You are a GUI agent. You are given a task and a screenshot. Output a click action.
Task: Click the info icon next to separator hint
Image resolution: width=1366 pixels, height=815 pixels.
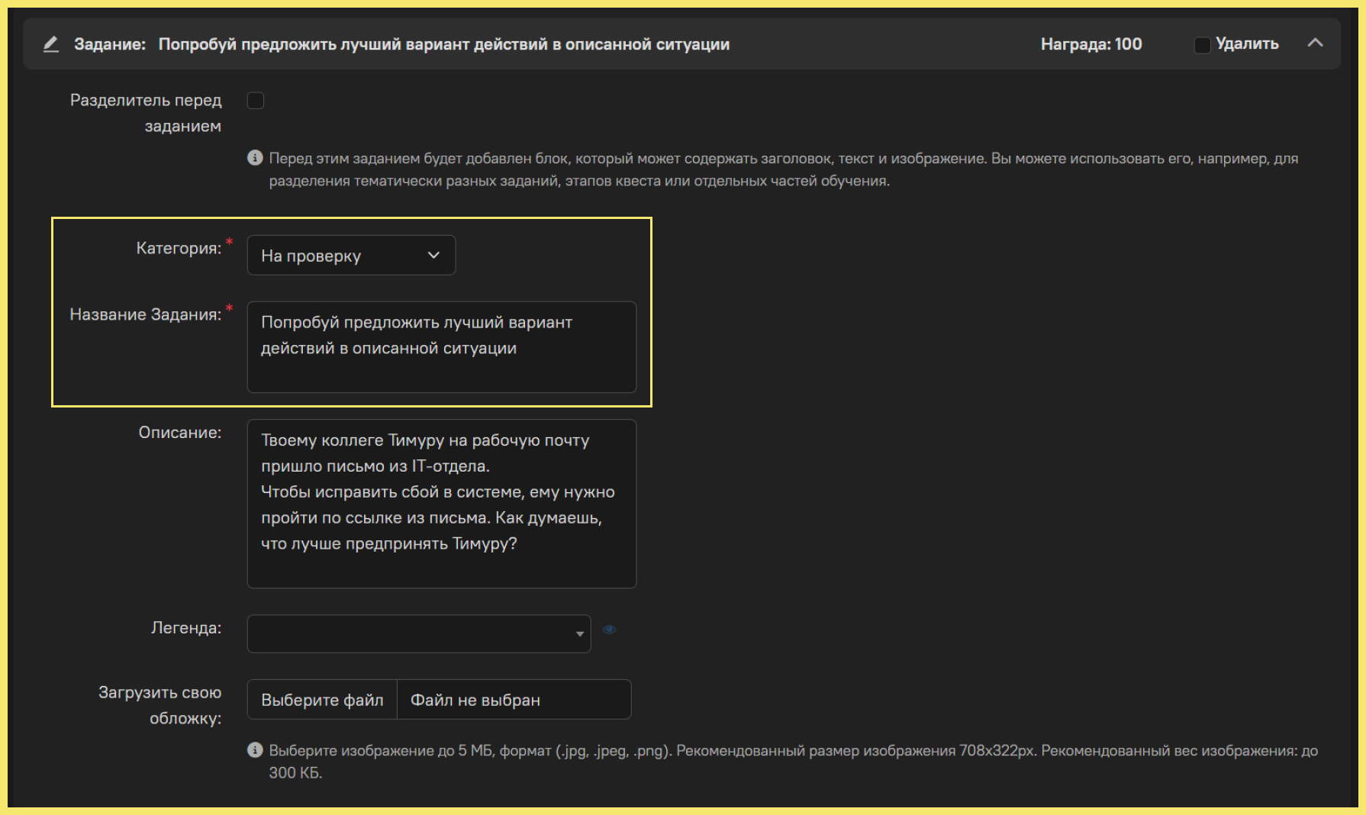255,158
